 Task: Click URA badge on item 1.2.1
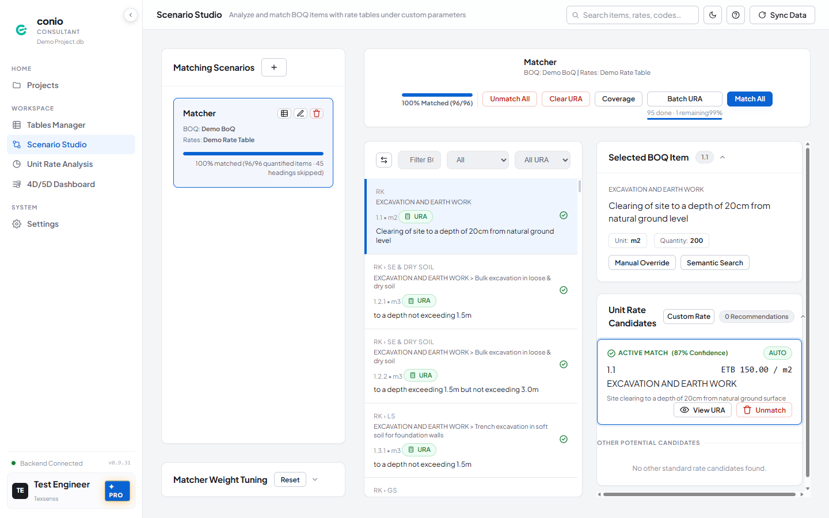[419, 301]
